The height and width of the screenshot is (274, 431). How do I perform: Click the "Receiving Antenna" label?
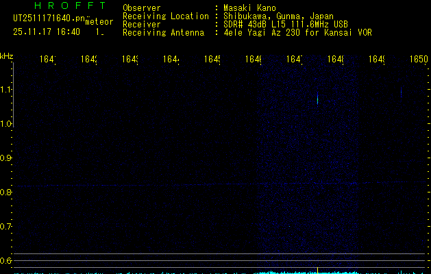pyautogui.click(x=164, y=33)
